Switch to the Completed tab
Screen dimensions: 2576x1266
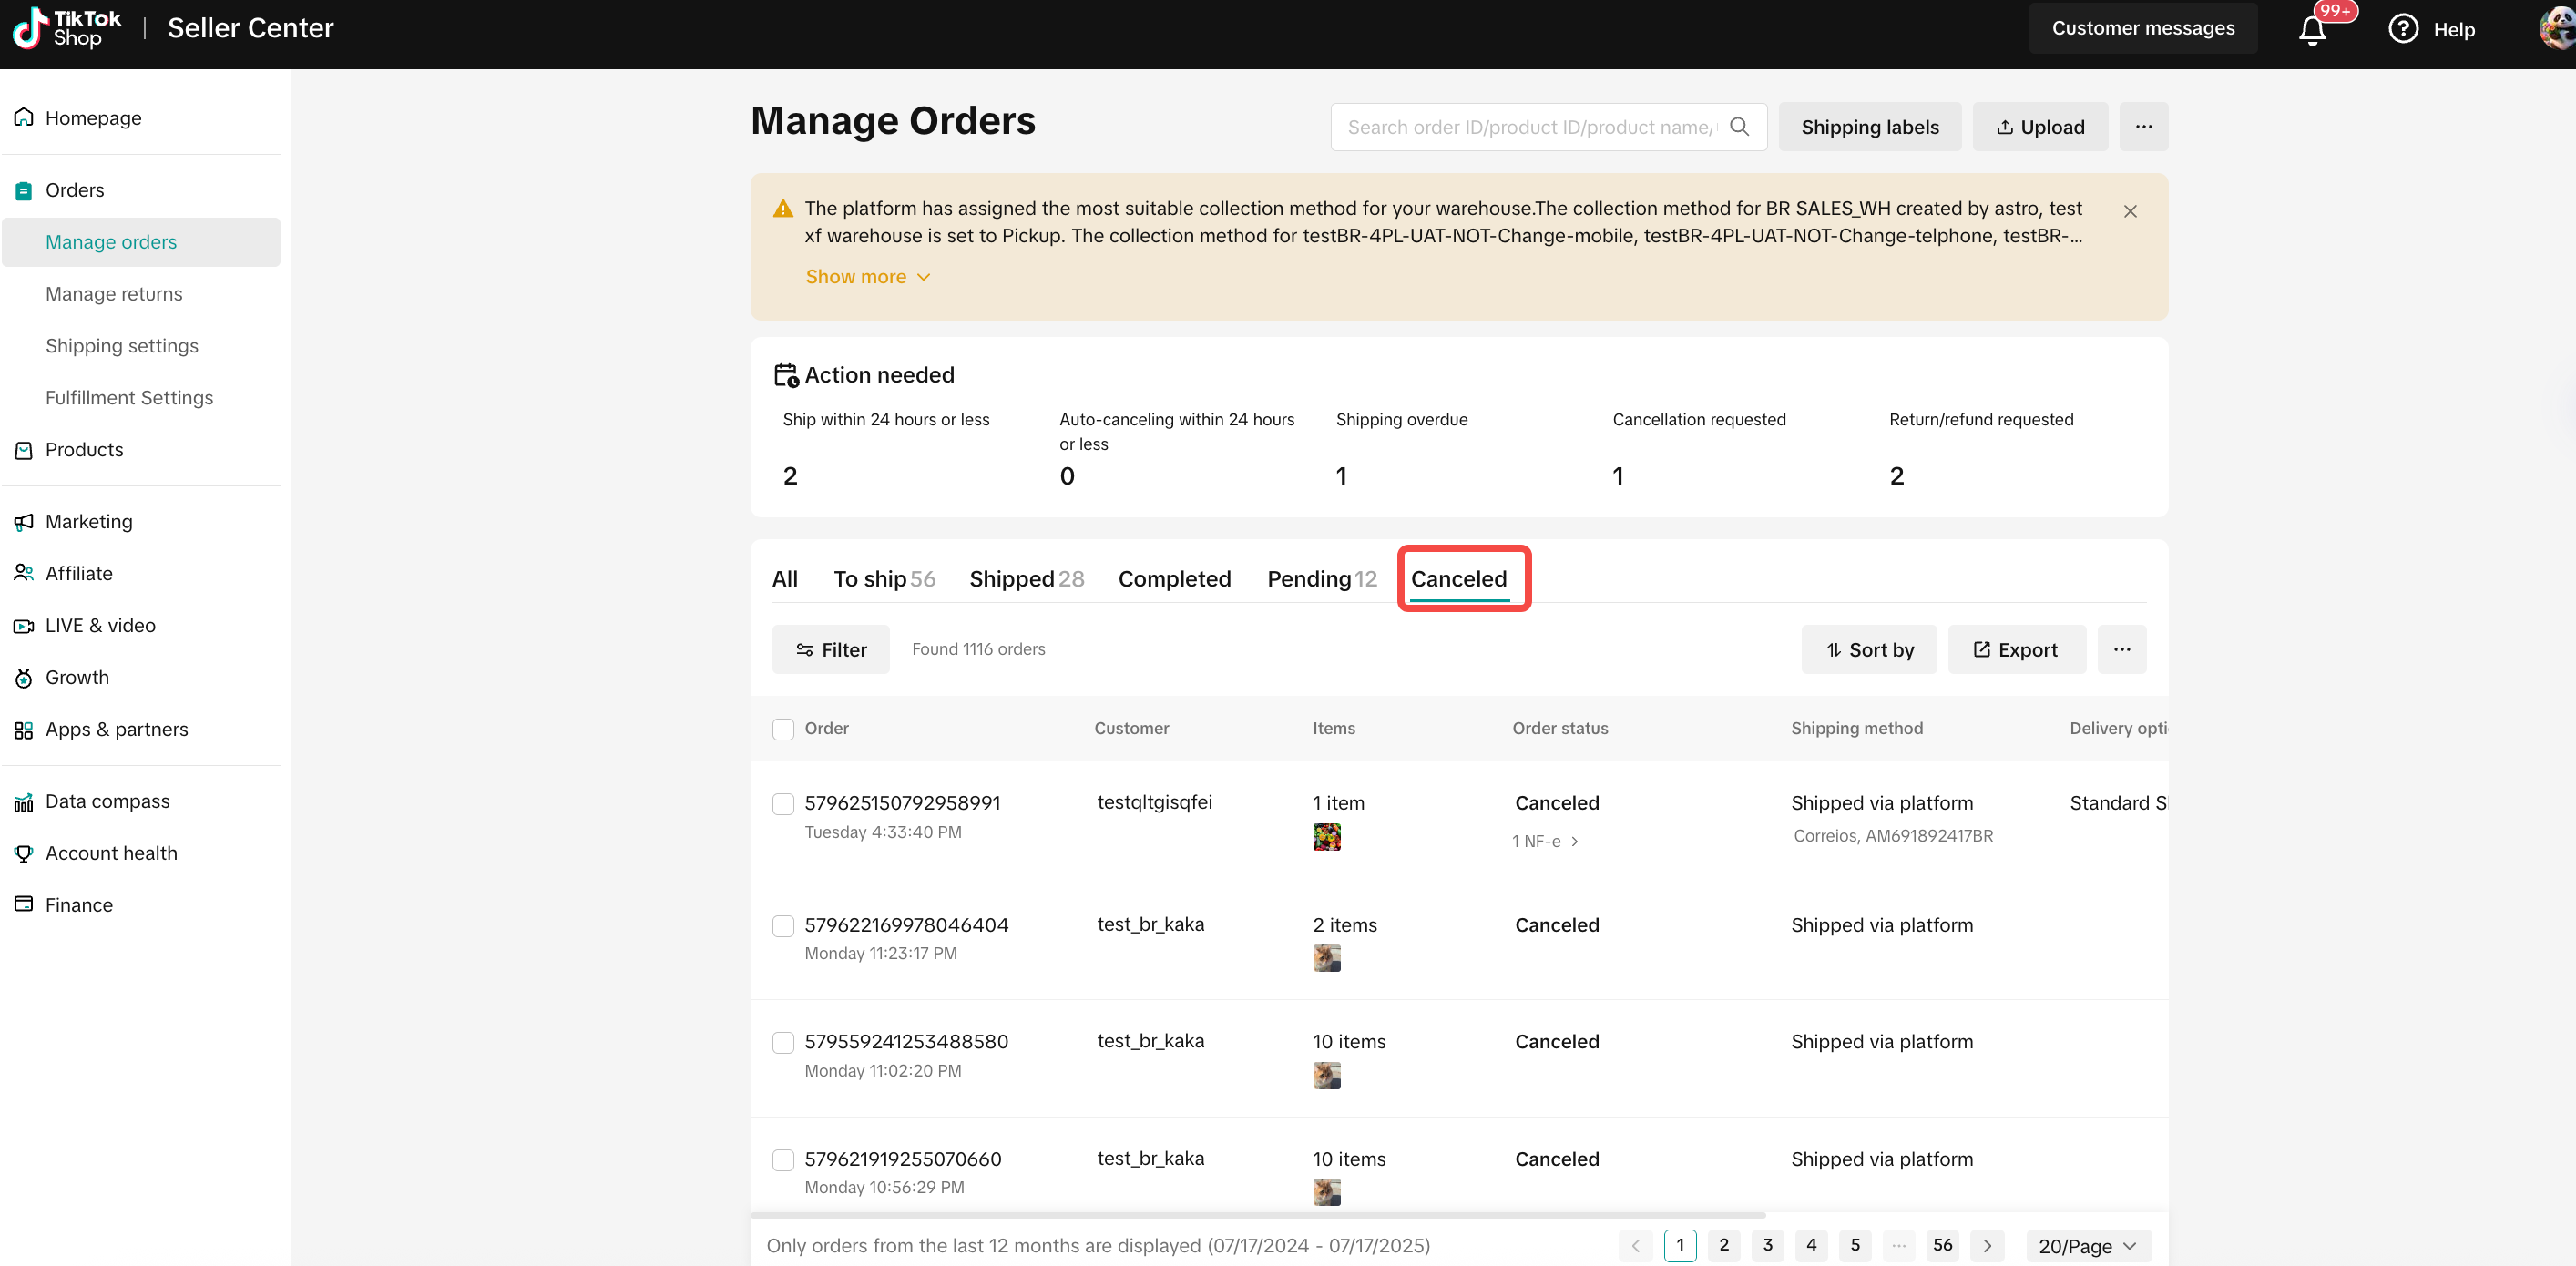pos(1174,579)
